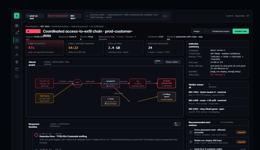The image size is (260, 150).
Task: Expand the Tactic dropdown in Attack graph
Action: 158,62
